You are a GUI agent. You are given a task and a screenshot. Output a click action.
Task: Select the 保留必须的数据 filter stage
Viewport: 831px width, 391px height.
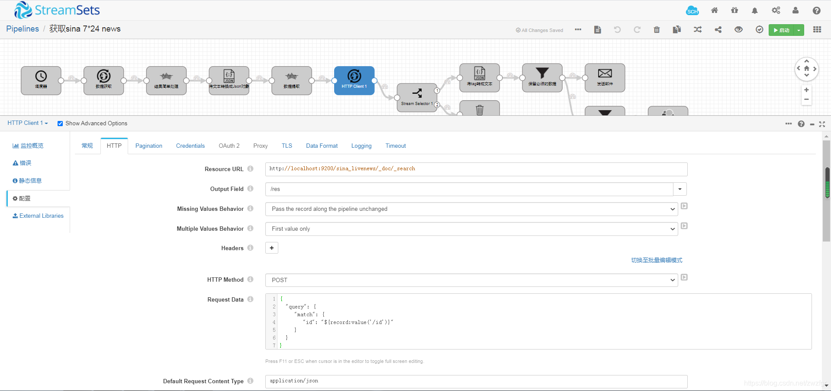tap(542, 78)
